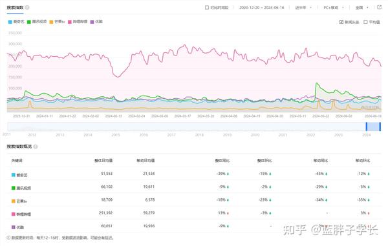The image size is (388, 246).
Task: Click the 爱奇艺 color swatch in table
Action: (x=14, y=175)
